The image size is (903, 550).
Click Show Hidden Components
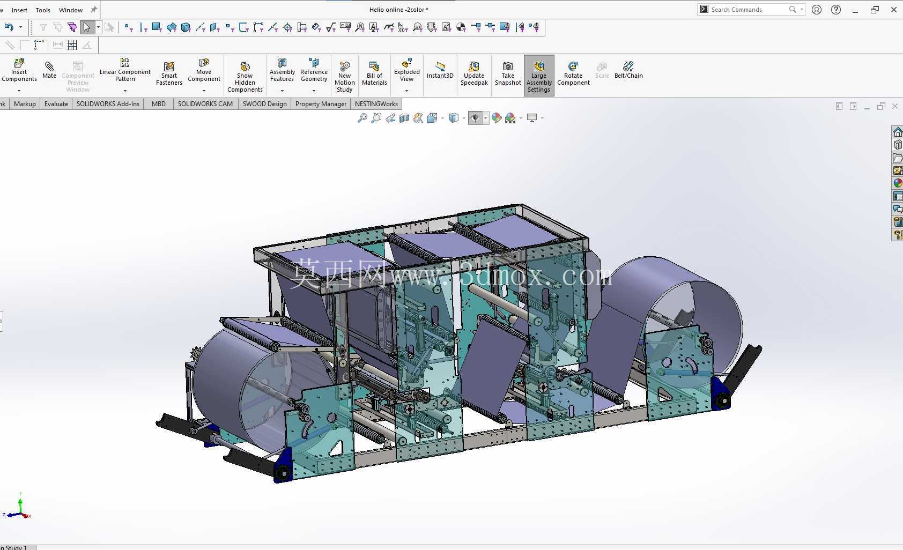pos(245,76)
